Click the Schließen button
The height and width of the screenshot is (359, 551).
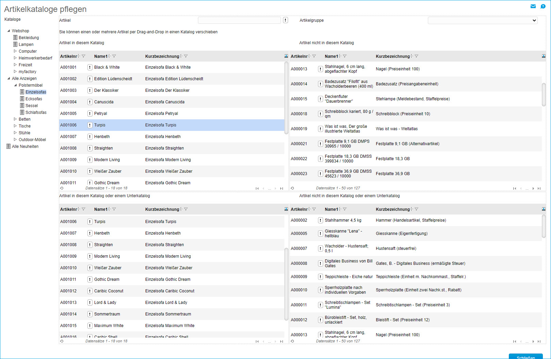(525, 357)
